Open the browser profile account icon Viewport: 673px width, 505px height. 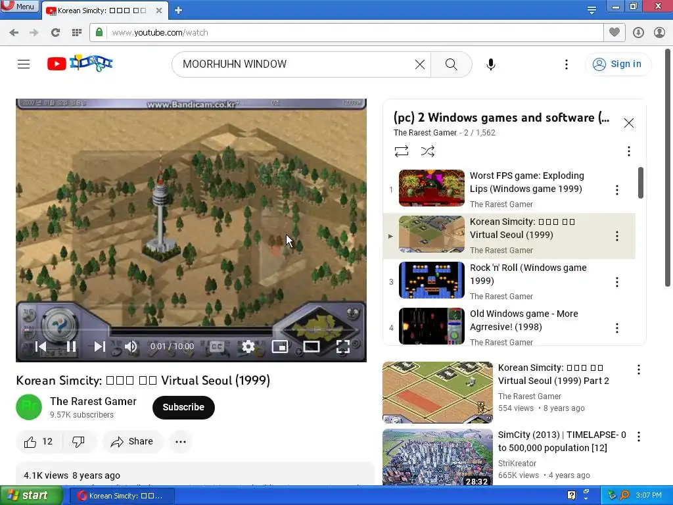tap(659, 33)
